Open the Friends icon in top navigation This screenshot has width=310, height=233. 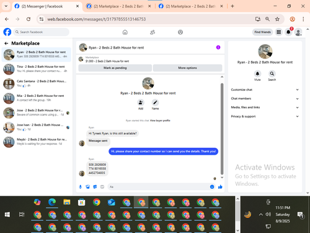click(x=153, y=32)
